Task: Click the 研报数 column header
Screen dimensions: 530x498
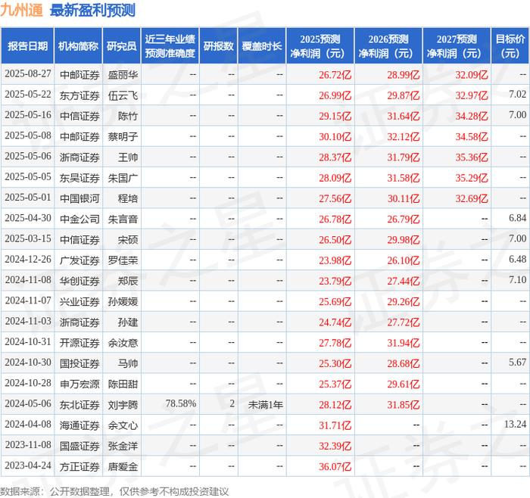Action: [x=219, y=46]
